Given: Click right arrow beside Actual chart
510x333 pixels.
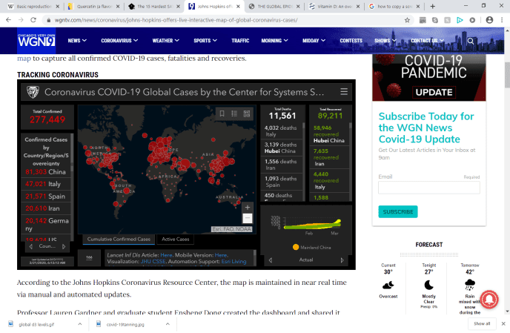Looking at the screenshot, I should click(x=342, y=260).
